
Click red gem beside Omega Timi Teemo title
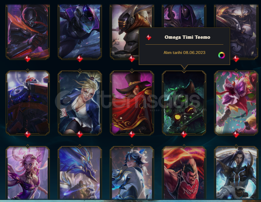pyautogui.click(x=148, y=38)
